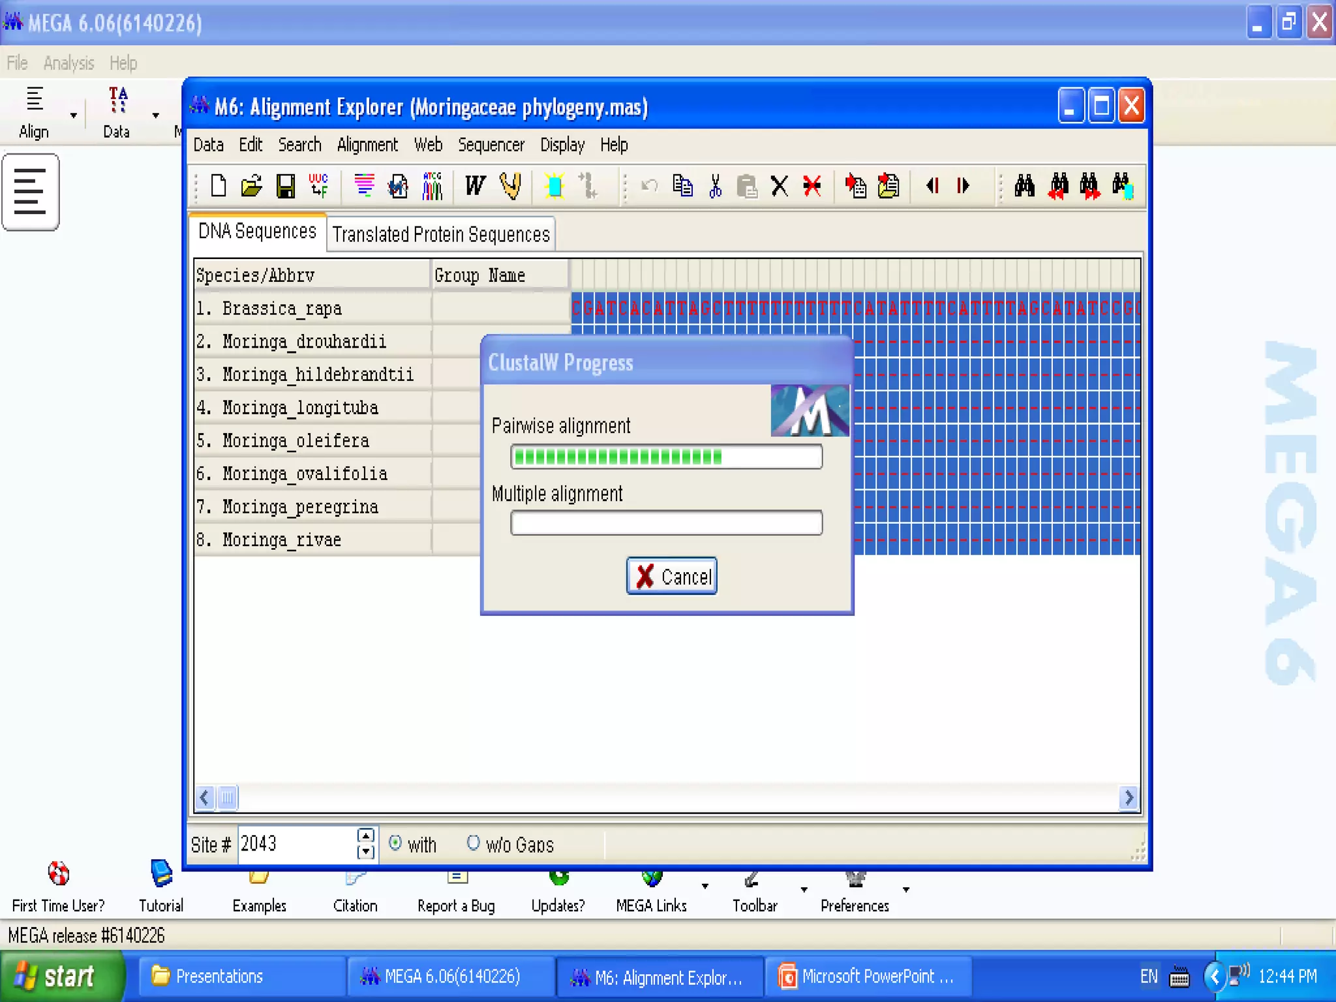
Task: Open the Help menu in Alignment Explorer
Action: (x=614, y=145)
